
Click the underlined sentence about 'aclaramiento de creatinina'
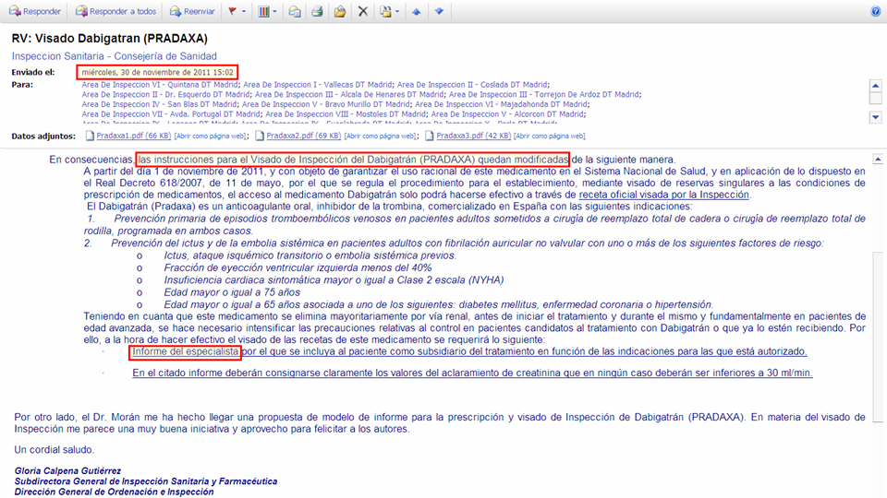pos(472,373)
